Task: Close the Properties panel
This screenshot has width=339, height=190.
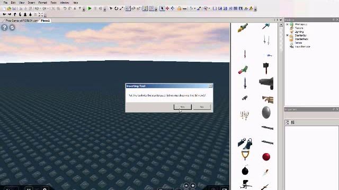Action: pyautogui.click(x=337, y=109)
